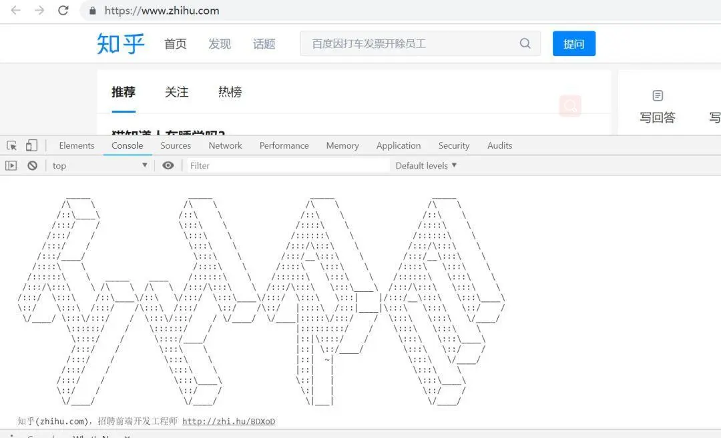721x438 pixels.
Task: Switch to the 关注 feed tab
Action: click(176, 92)
